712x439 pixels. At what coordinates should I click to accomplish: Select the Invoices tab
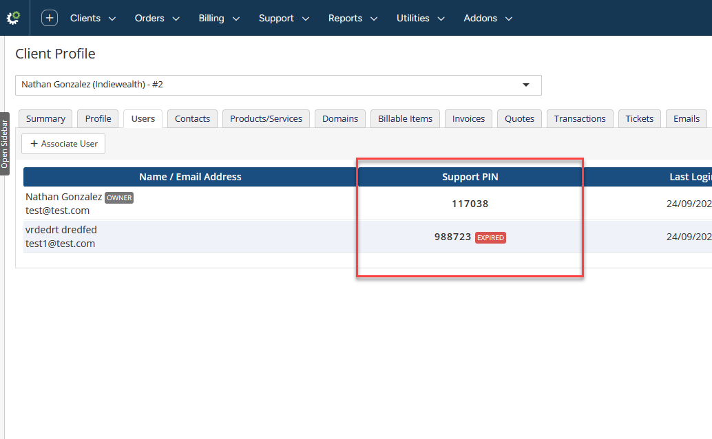pos(469,118)
